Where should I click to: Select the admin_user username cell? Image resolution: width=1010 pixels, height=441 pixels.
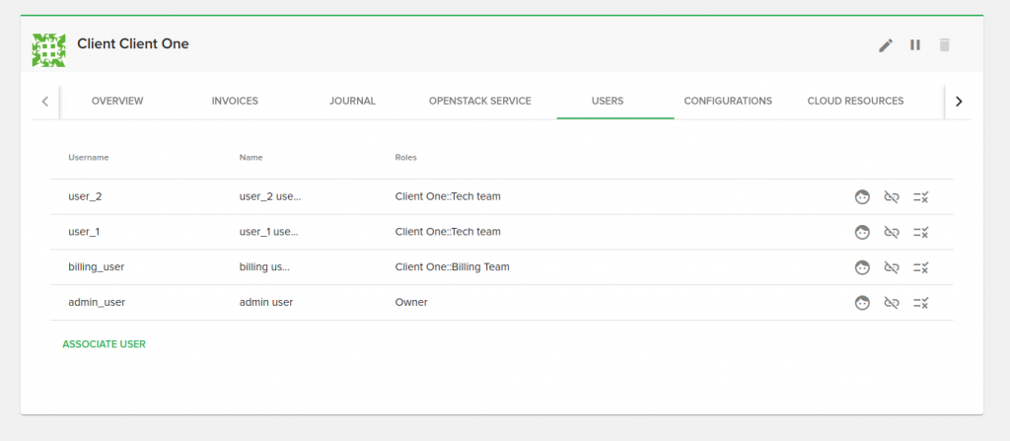(97, 302)
